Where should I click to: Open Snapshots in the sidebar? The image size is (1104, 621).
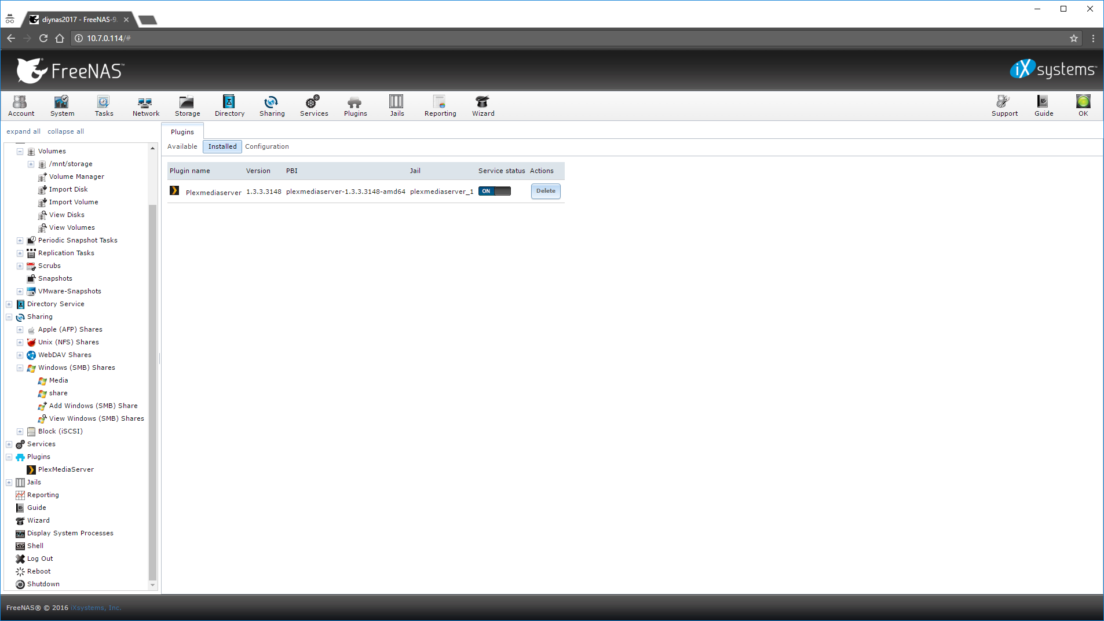click(x=55, y=279)
